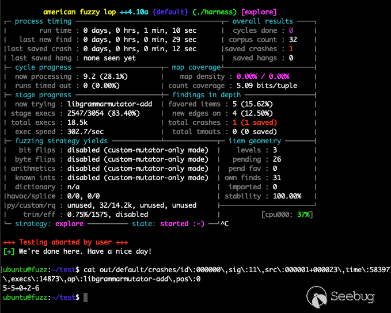391x313 pixels.
Task: Select the {default} label in title line
Action: click(172, 12)
